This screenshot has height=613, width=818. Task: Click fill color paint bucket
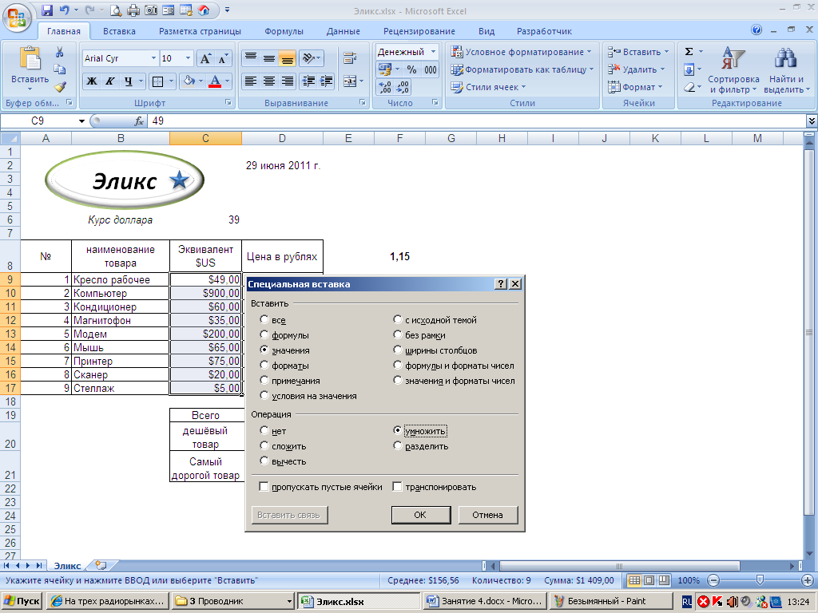coord(189,81)
